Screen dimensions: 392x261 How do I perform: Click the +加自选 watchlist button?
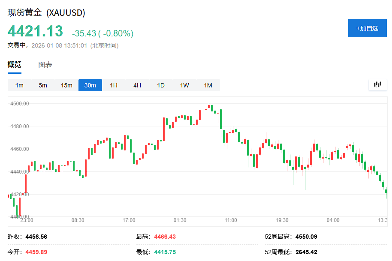tap(367, 28)
